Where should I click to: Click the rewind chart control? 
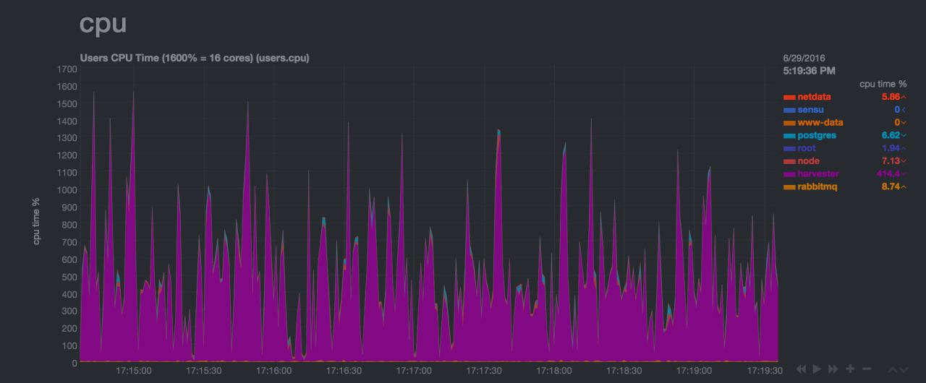(801, 369)
